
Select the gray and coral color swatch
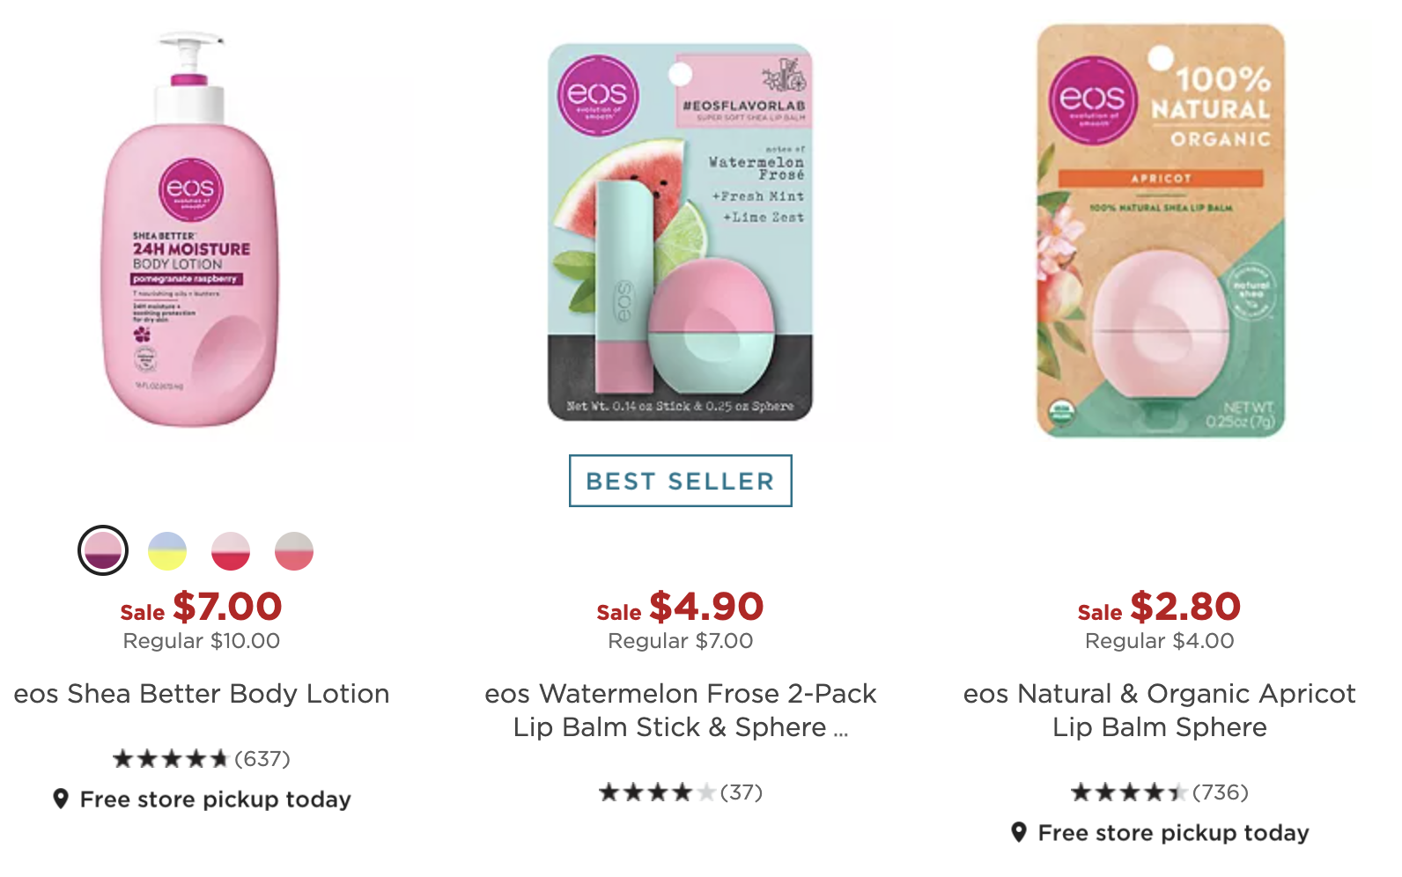click(294, 551)
